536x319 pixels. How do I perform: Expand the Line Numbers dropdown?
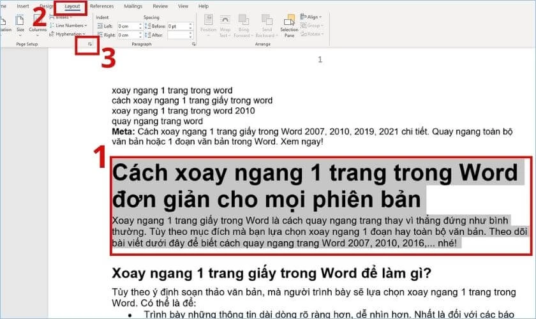pos(68,26)
